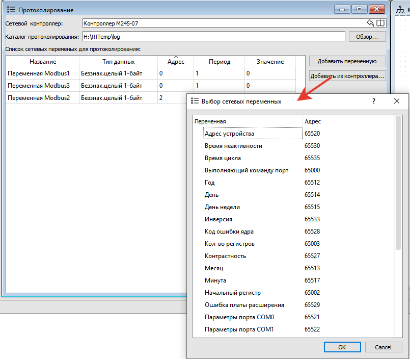Screen dimensions: 410x359
Task: Click the book icon in controller field
Action: 380,23
